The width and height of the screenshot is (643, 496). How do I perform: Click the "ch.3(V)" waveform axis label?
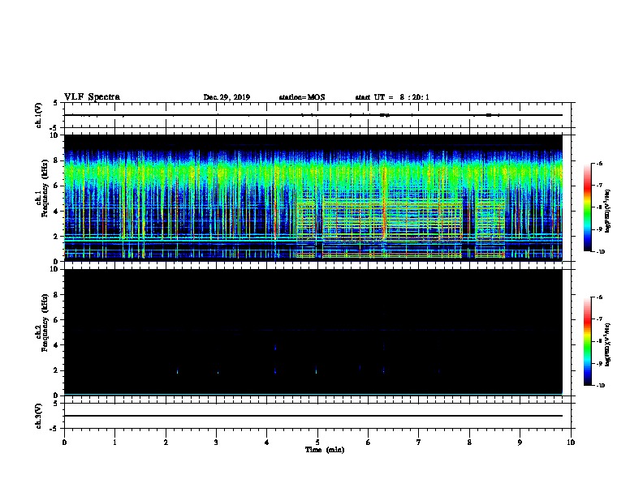(38, 417)
